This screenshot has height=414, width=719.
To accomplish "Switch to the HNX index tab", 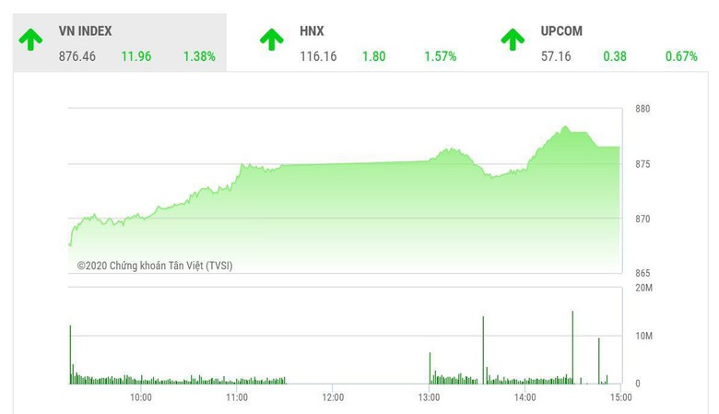I will (x=312, y=31).
